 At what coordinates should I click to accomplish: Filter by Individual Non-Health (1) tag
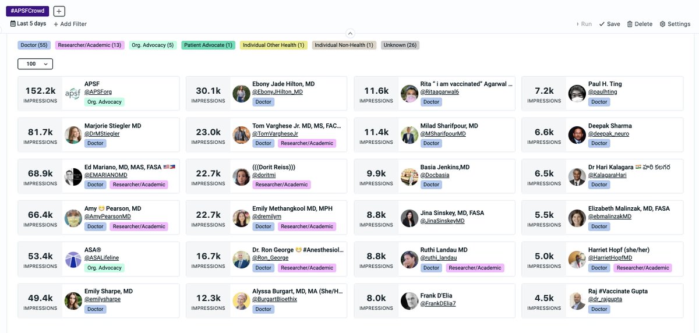[x=344, y=45]
